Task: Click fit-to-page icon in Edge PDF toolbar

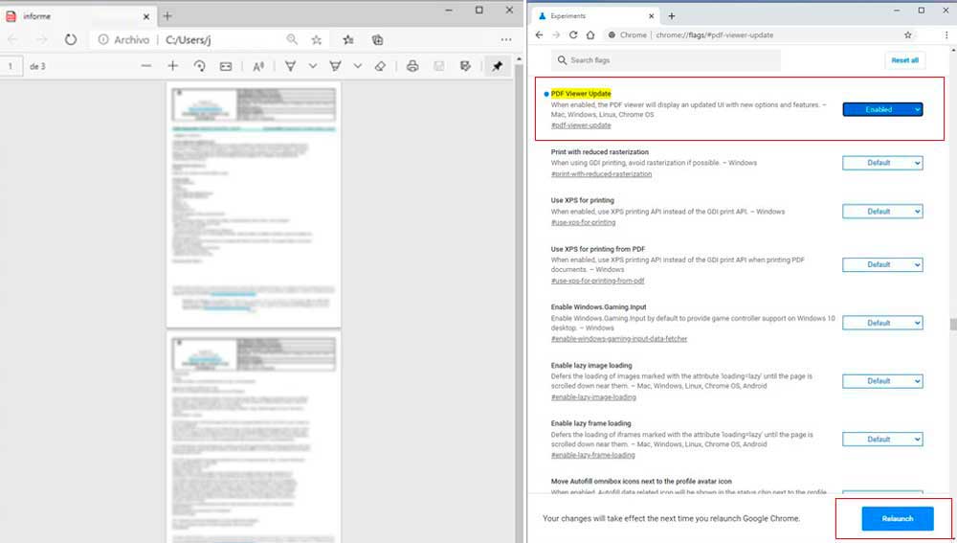Action: pyautogui.click(x=226, y=66)
